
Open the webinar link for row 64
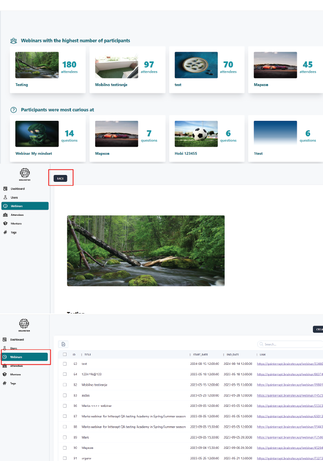pyautogui.click(x=290, y=374)
